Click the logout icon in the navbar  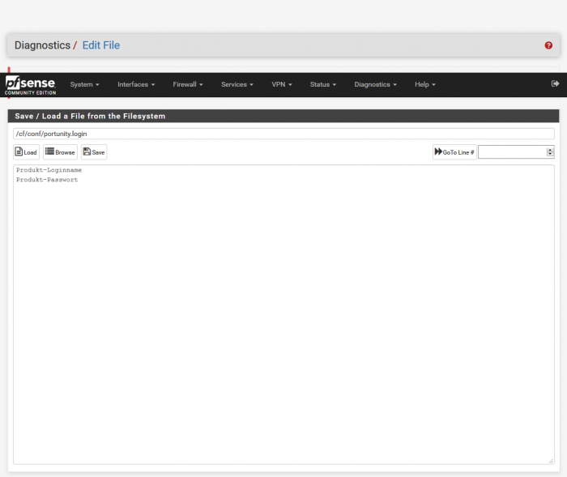pyautogui.click(x=555, y=83)
